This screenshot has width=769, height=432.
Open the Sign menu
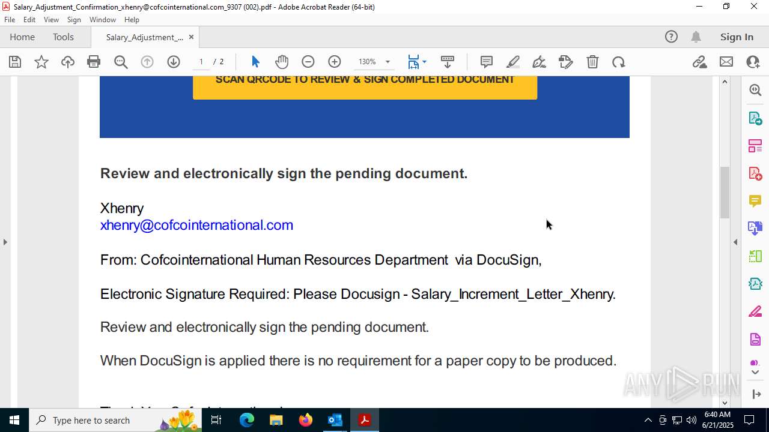(x=74, y=20)
